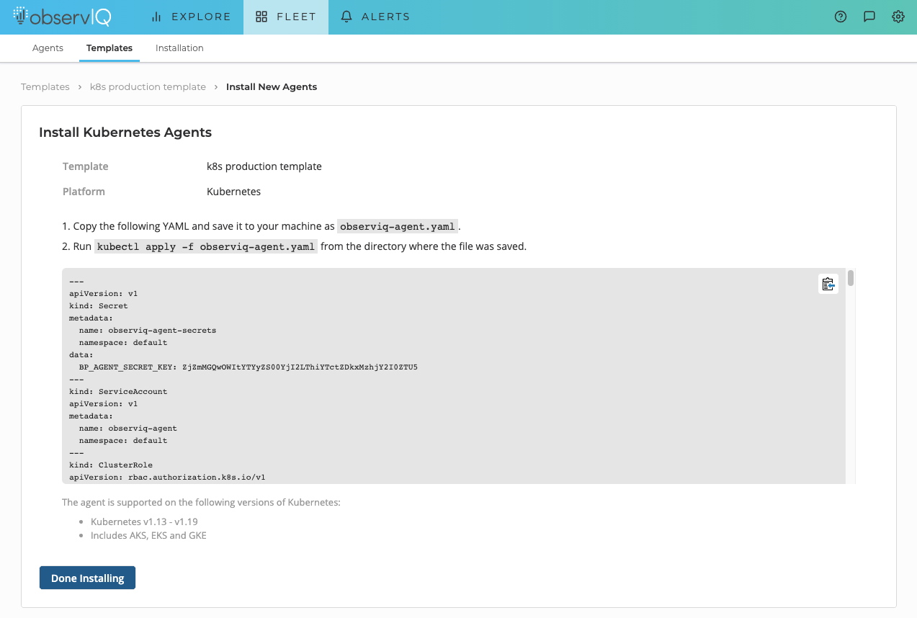Screen dimensions: 917x618
Task: Open the help question mark icon
Action: coord(841,17)
